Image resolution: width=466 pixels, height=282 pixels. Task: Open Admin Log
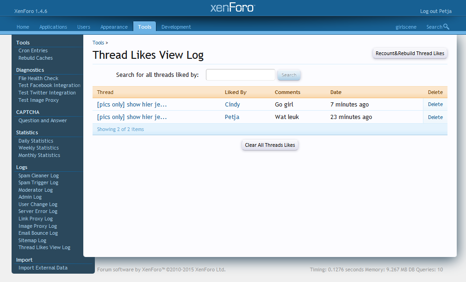pos(30,197)
